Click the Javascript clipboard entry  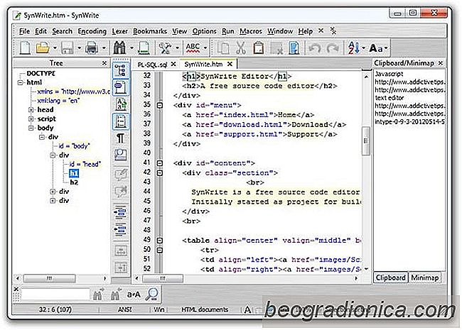(x=389, y=74)
